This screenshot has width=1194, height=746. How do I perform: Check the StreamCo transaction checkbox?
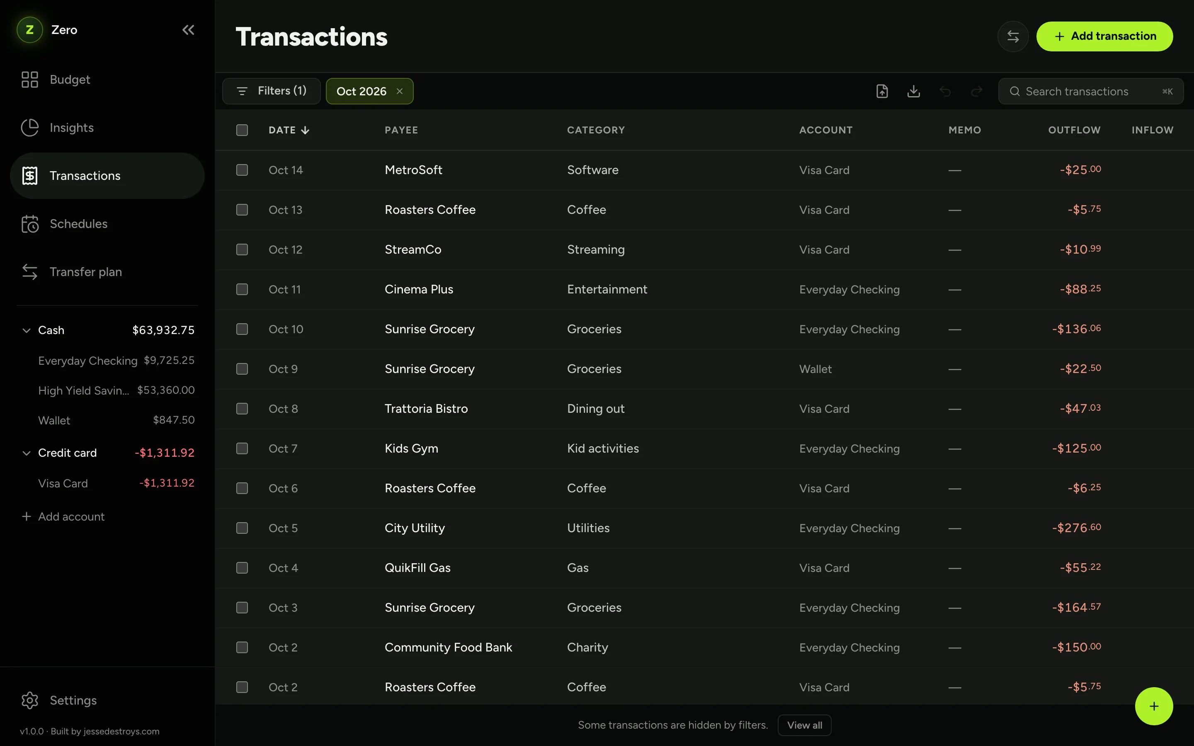242,249
